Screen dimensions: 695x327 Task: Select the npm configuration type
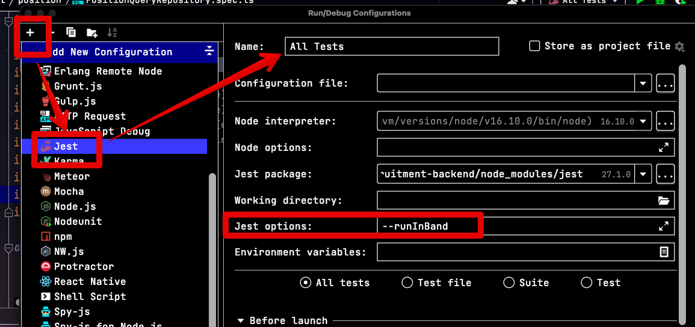[x=56, y=236]
